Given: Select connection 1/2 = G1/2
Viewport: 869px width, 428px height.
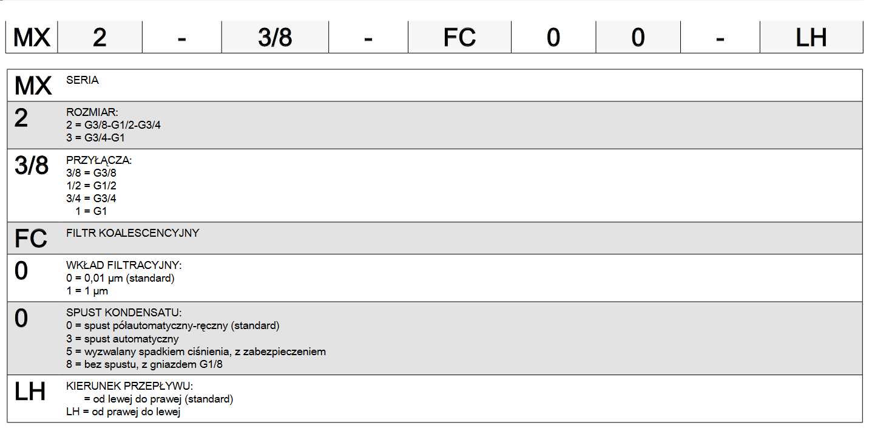Looking at the screenshot, I should click(x=91, y=186).
